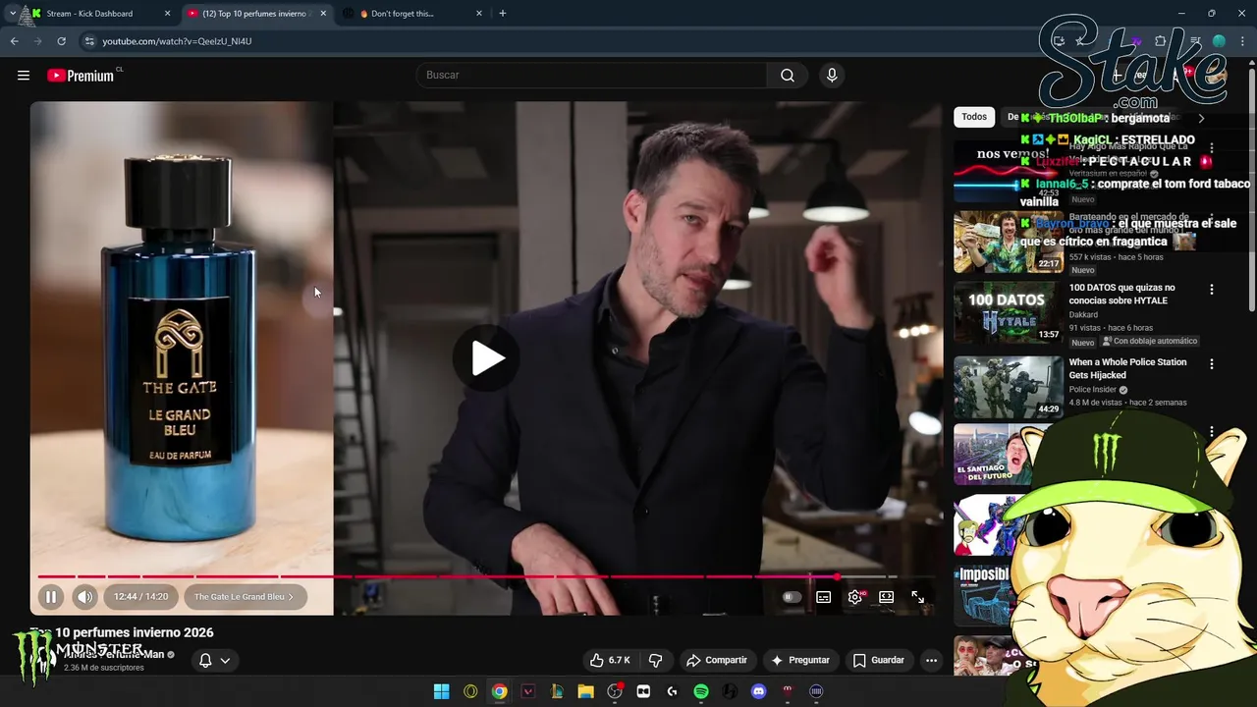Open 'When a Whole Police Station Gets Hijacked' title
The width and height of the screenshot is (1257, 707).
pyautogui.click(x=1127, y=368)
